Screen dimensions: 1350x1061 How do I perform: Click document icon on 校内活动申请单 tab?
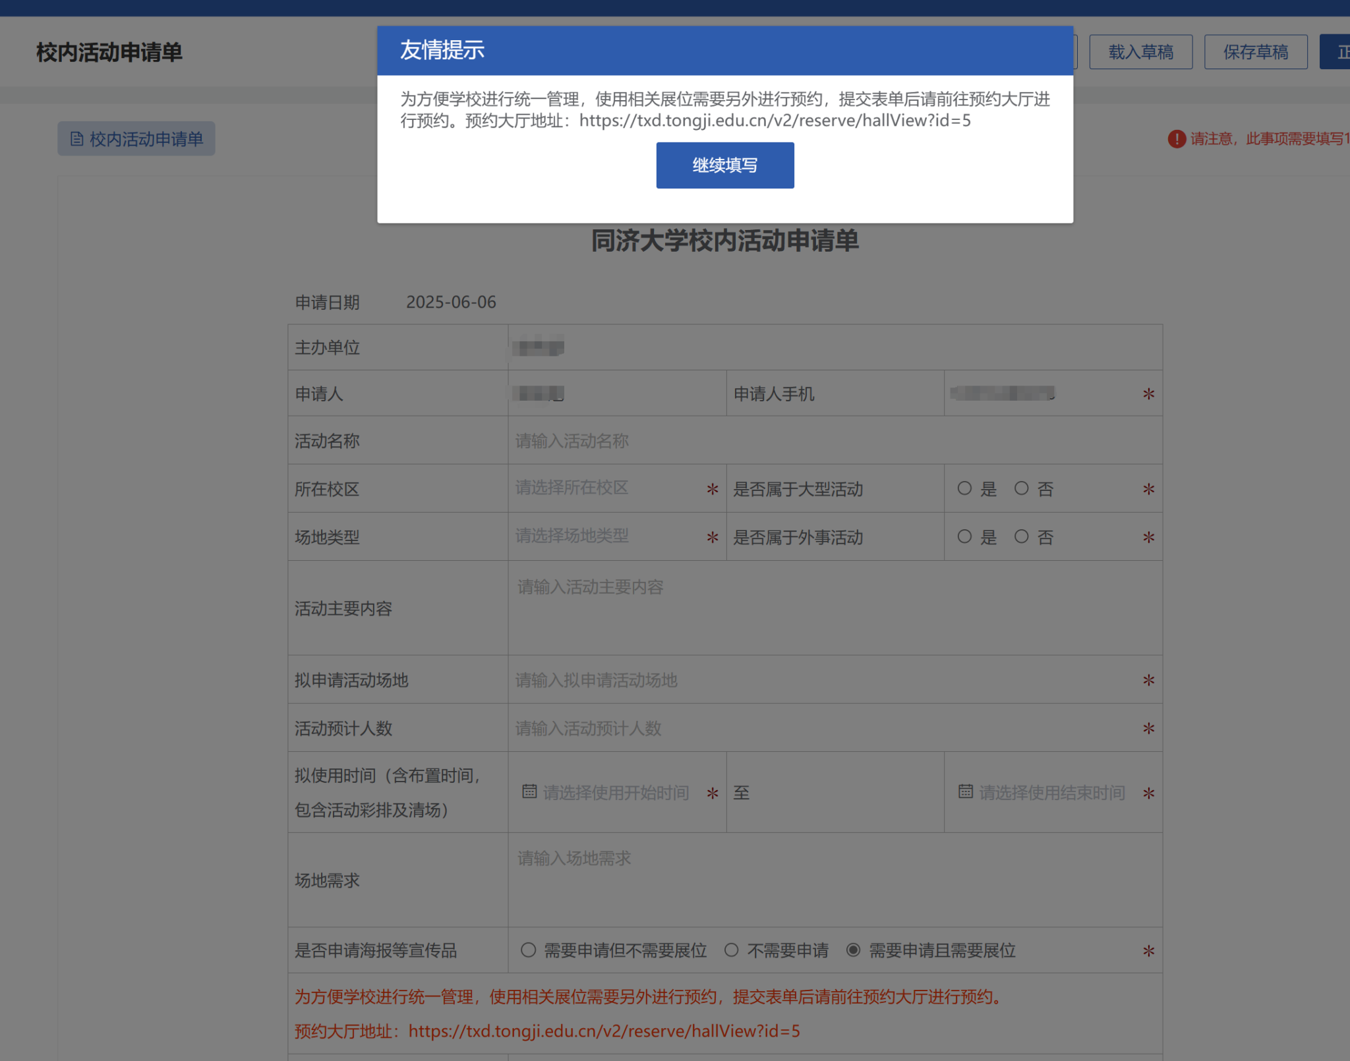point(77,139)
